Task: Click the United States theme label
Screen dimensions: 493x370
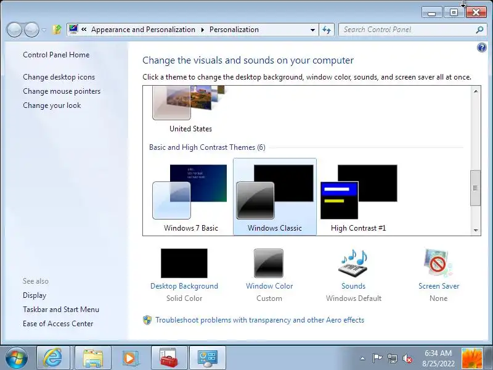Action: coord(190,129)
